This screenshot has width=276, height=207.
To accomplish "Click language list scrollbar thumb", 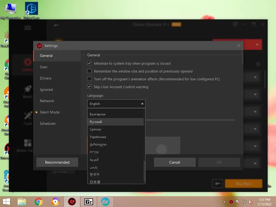I will click(x=144, y=172).
